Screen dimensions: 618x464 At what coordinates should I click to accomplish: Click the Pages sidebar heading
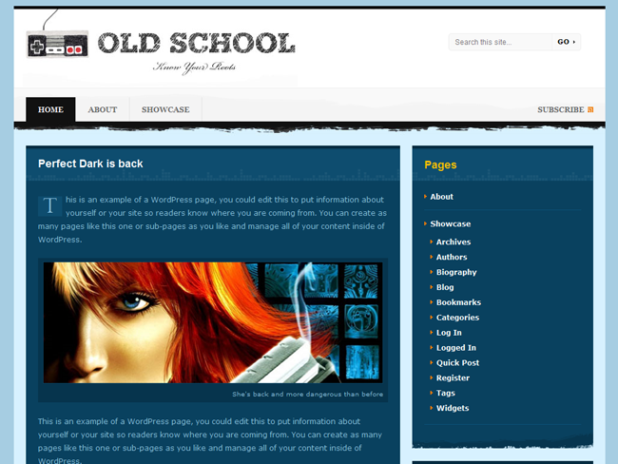(440, 164)
